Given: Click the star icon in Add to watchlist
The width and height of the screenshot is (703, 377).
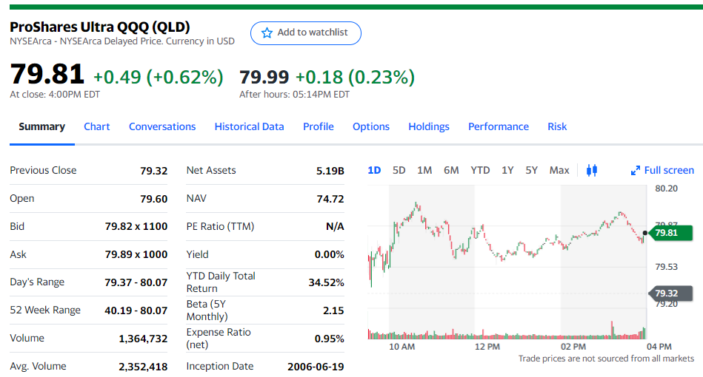Looking at the screenshot, I should (x=267, y=33).
